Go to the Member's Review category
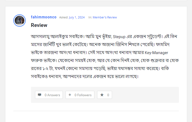192x122 pixels. [105, 17]
